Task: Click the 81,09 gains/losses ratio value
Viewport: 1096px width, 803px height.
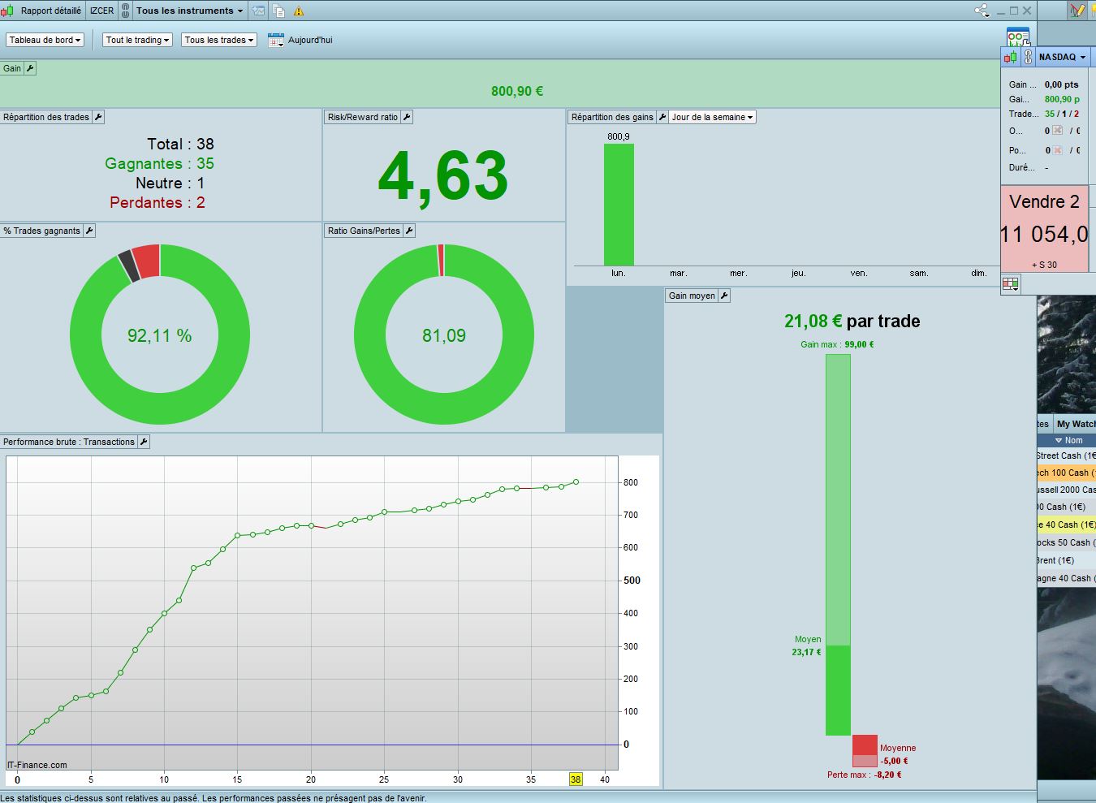Action: click(x=444, y=335)
